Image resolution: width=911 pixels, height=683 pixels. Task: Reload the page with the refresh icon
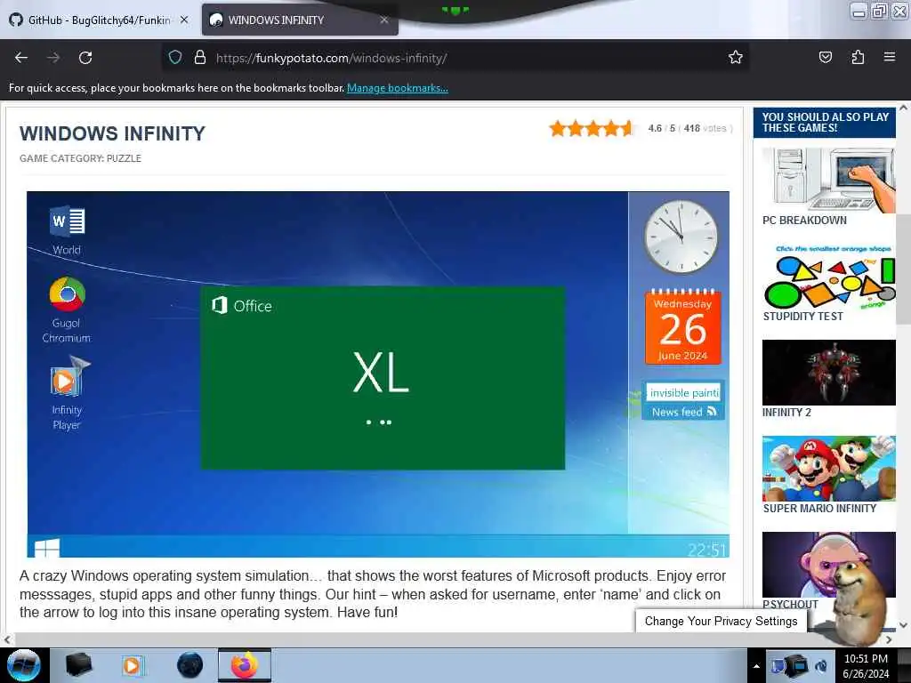[x=85, y=58]
